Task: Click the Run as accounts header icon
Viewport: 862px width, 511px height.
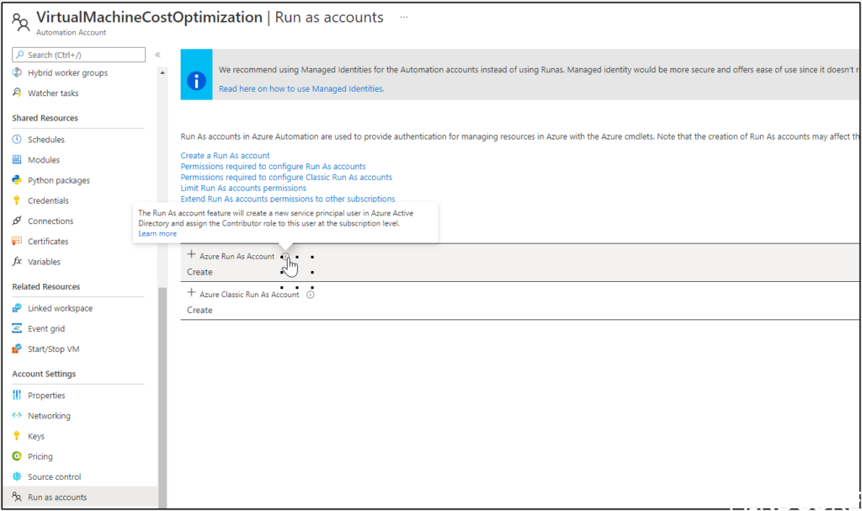Action: tap(21, 23)
